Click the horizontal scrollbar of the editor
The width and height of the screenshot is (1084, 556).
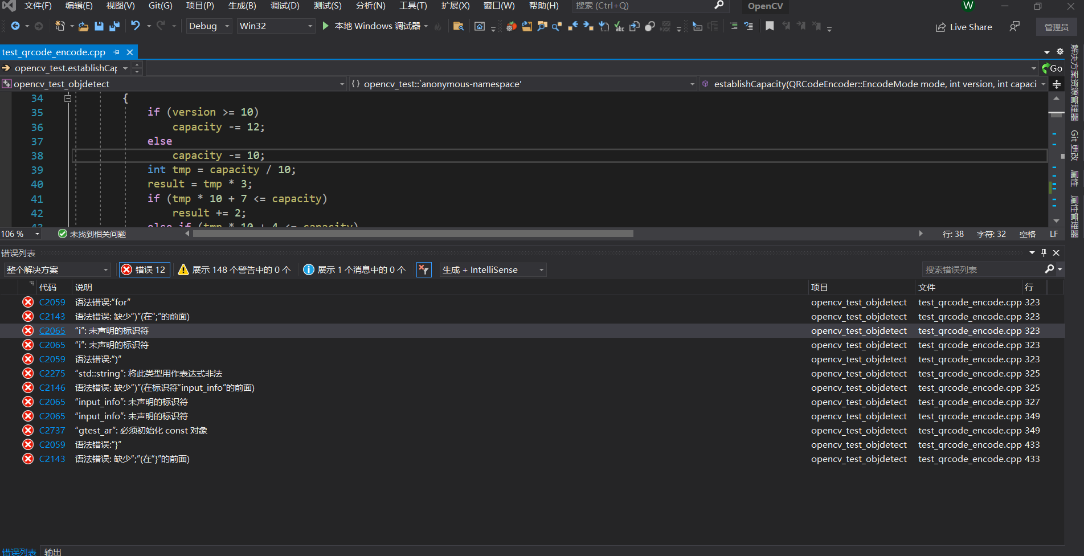(x=414, y=234)
